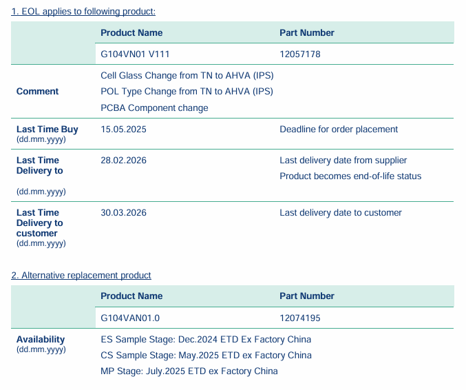Click "Last delivery date from supplier" text
466x390 pixels.
coord(343,161)
